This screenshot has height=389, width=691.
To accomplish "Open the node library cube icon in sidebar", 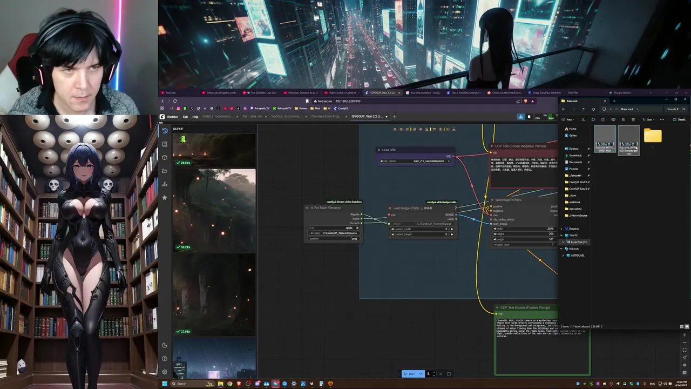I will (x=165, y=157).
